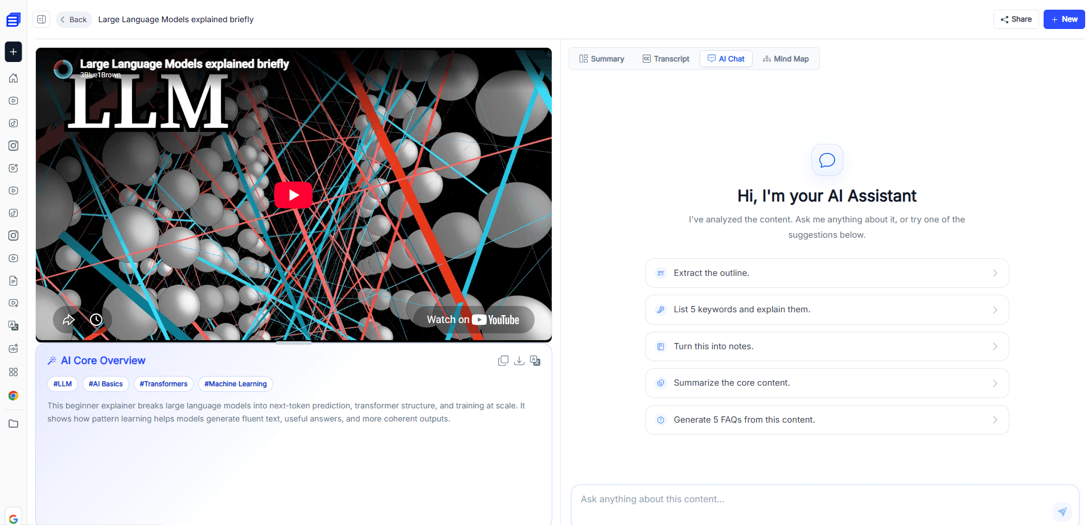
Task: Send the chat message with paper-plane icon
Action: [1062, 511]
